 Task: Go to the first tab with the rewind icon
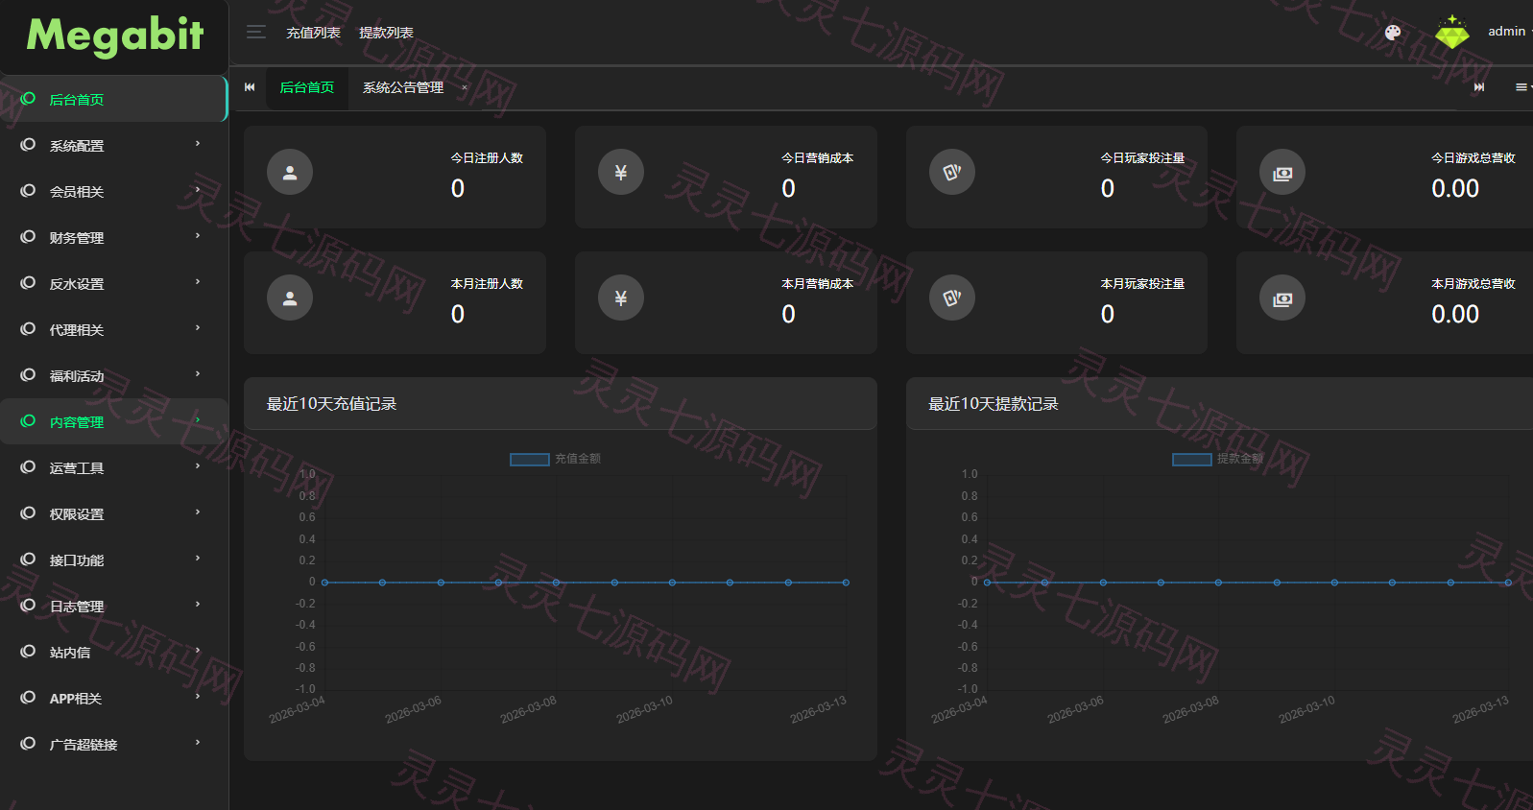pos(250,87)
